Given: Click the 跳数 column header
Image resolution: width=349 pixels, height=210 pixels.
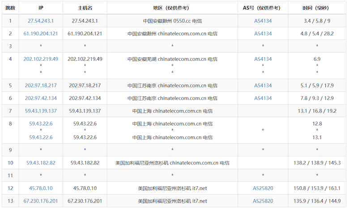Looking at the screenshot, I should click(x=10, y=8).
